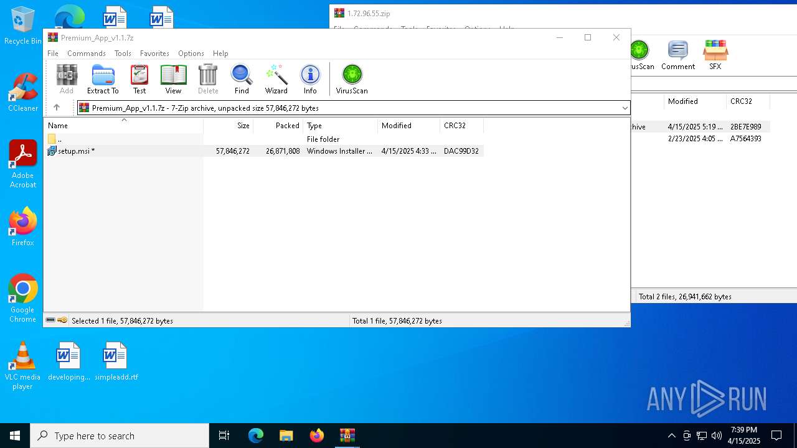
Task: Maximize the Premium_App_v1.1.7z window
Action: pyautogui.click(x=587, y=37)
